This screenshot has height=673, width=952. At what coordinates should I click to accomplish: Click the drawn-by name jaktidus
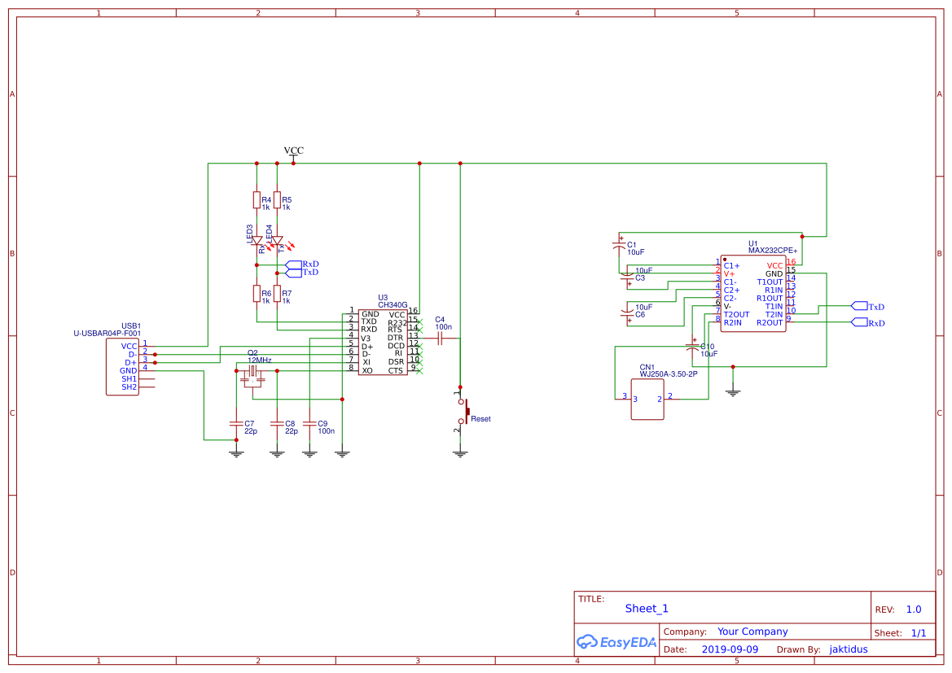848,649
